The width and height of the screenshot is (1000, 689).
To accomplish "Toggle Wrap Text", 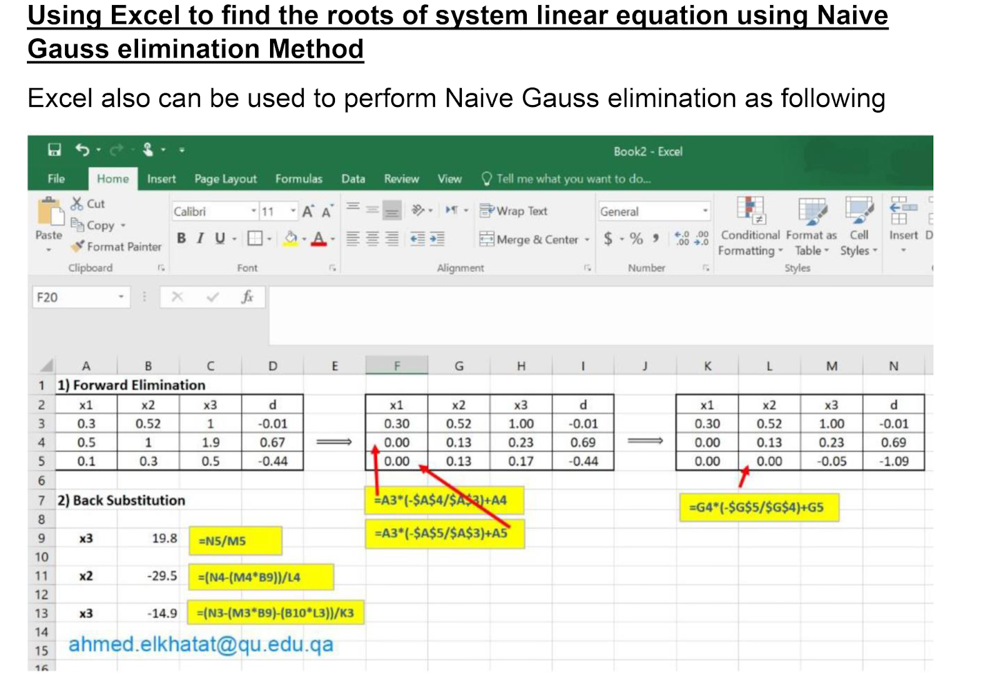I will pos(514,211).
